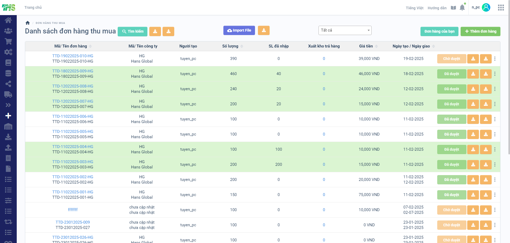
Task: Expand sidebar with double chevron icon
Action: [x=8, y=105]
